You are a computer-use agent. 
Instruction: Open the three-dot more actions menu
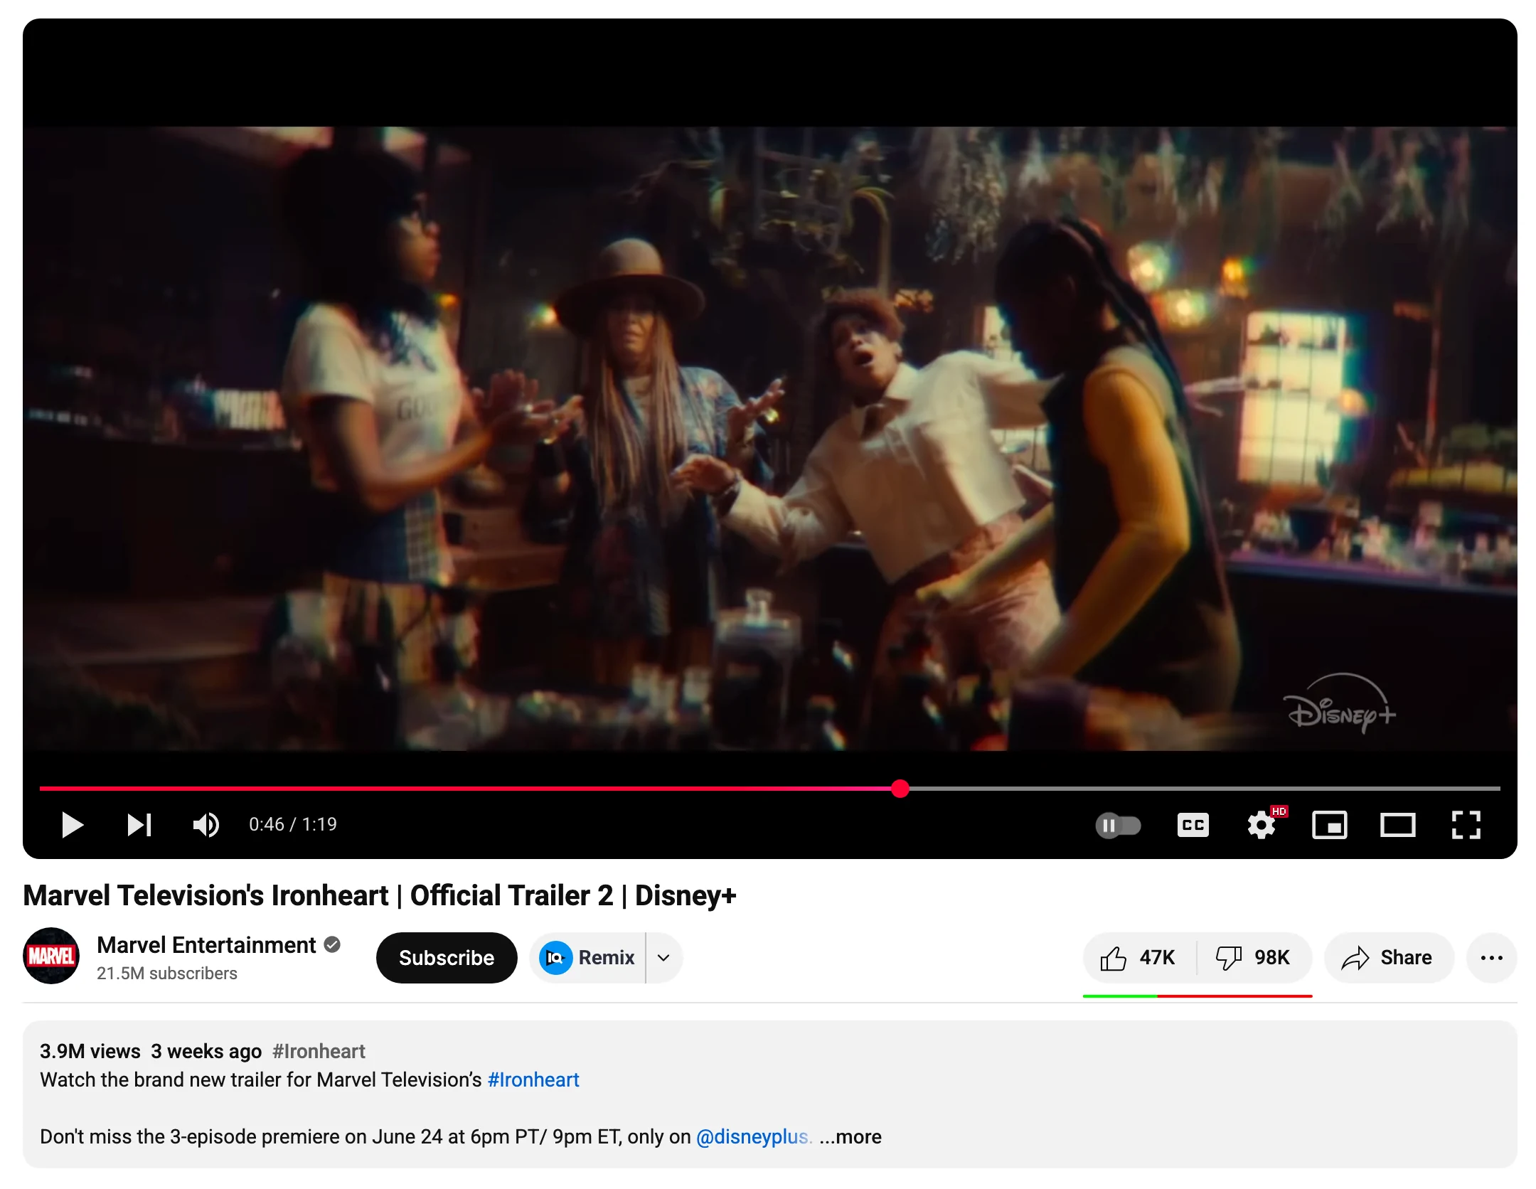coord(1491,958)
